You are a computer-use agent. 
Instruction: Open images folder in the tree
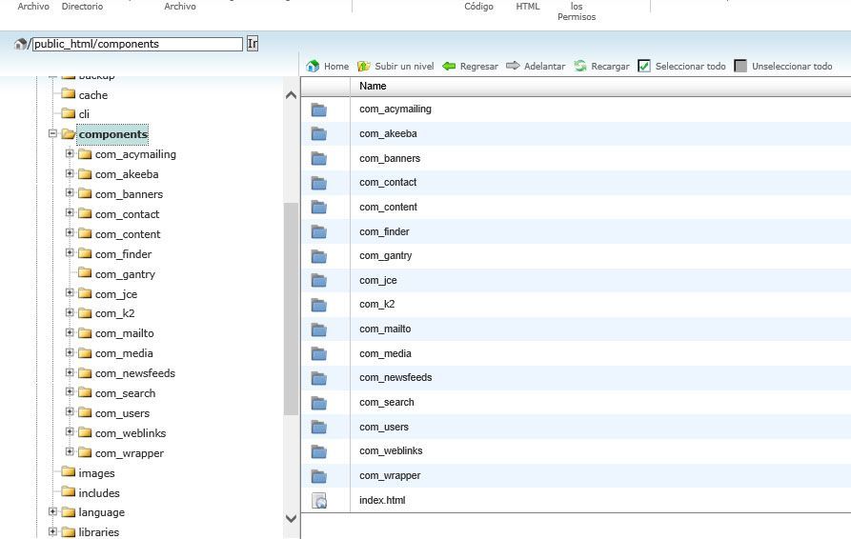click(96, 473)
